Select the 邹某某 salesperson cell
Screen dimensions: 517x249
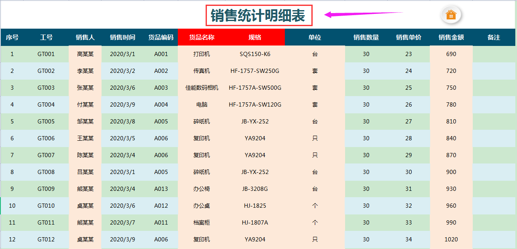(85, 121)
